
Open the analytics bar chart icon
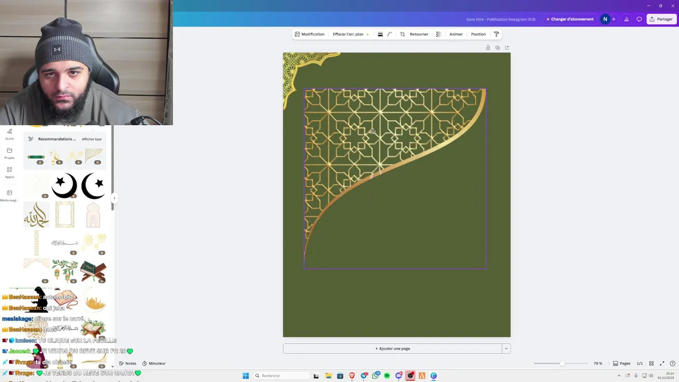(626, 19)
